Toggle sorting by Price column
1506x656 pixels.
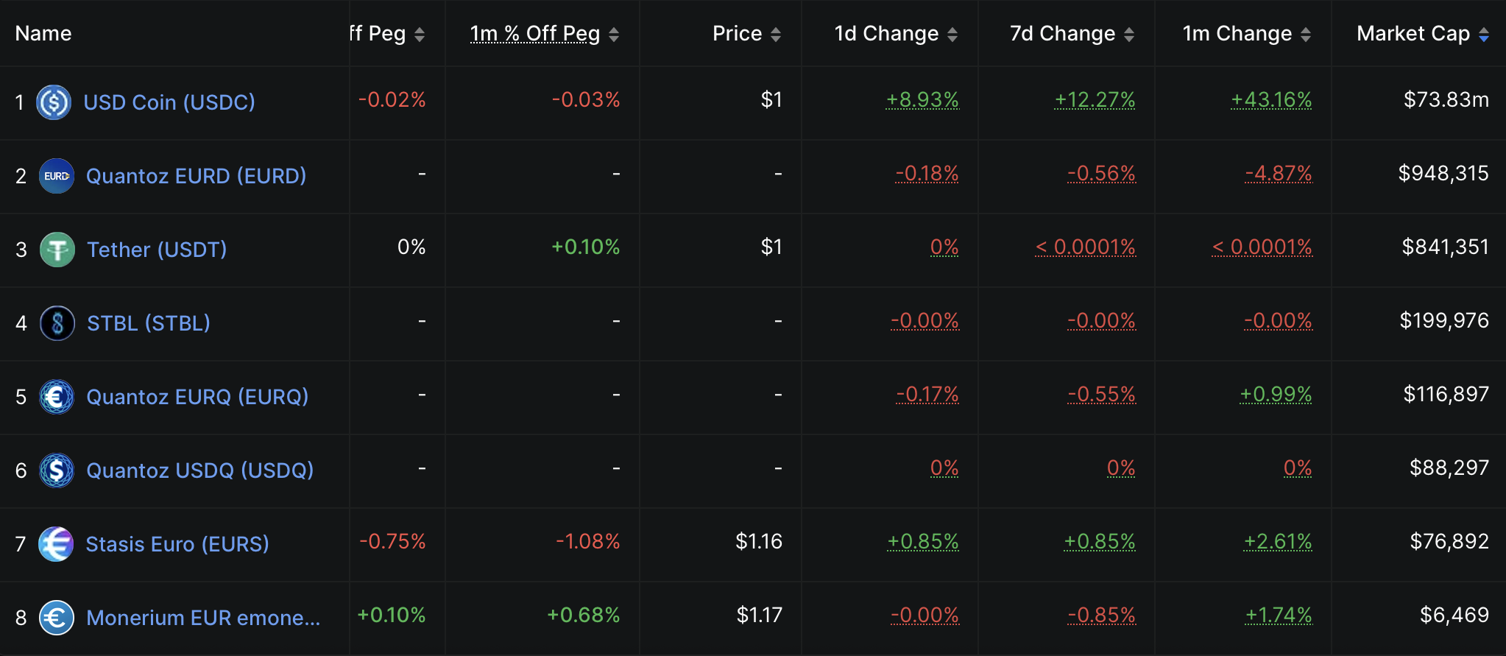coord(777,33)
